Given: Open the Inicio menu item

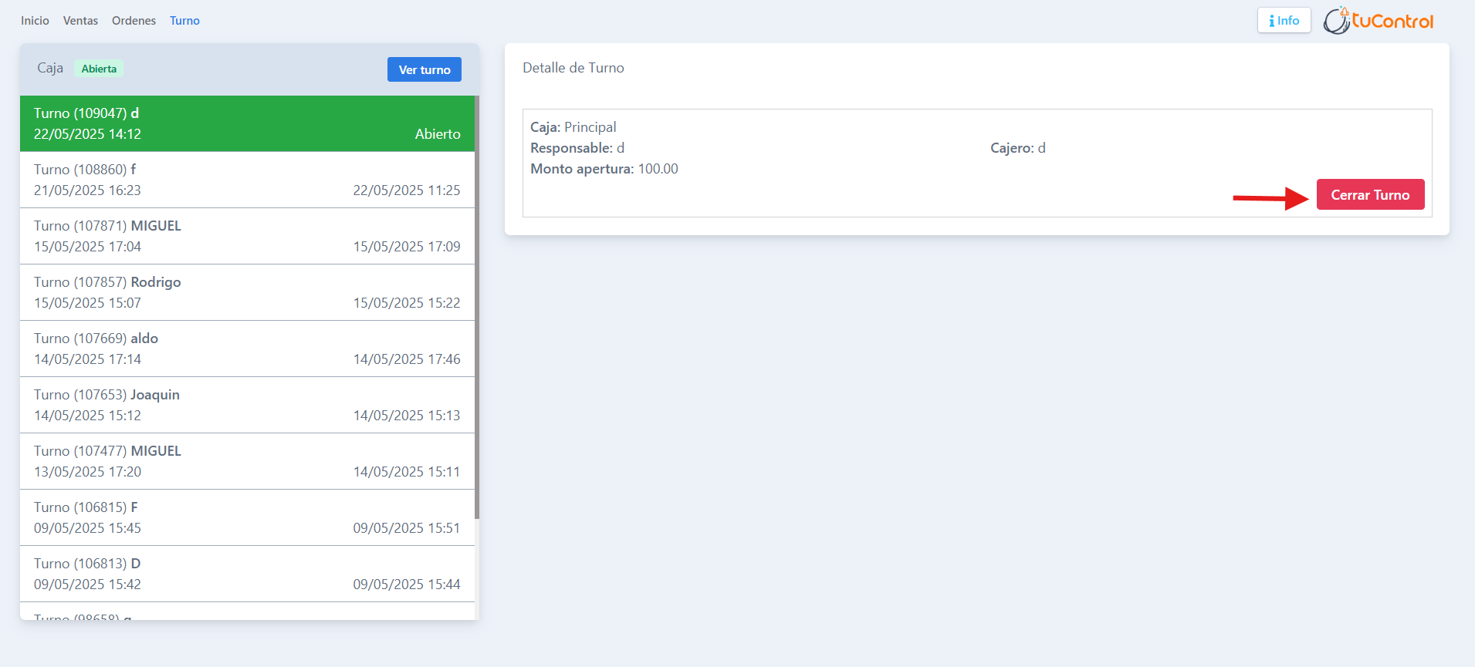Looking at the screenshot, I should [35, 21].
